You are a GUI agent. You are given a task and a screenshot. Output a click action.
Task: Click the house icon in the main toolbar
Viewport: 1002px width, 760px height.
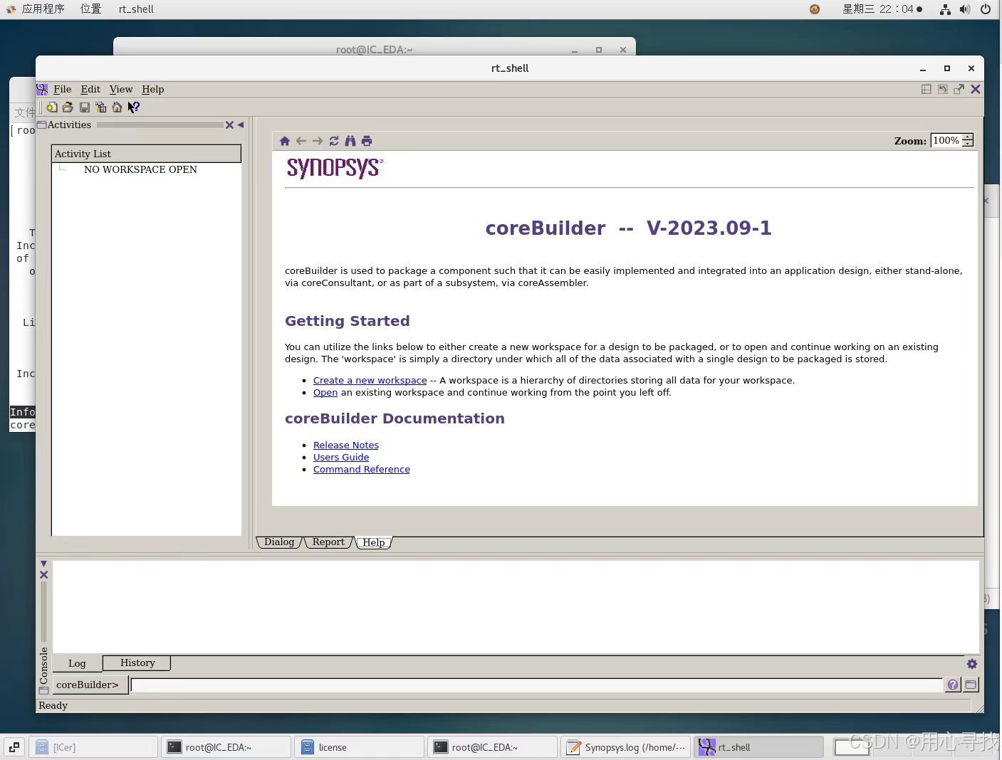117,107
